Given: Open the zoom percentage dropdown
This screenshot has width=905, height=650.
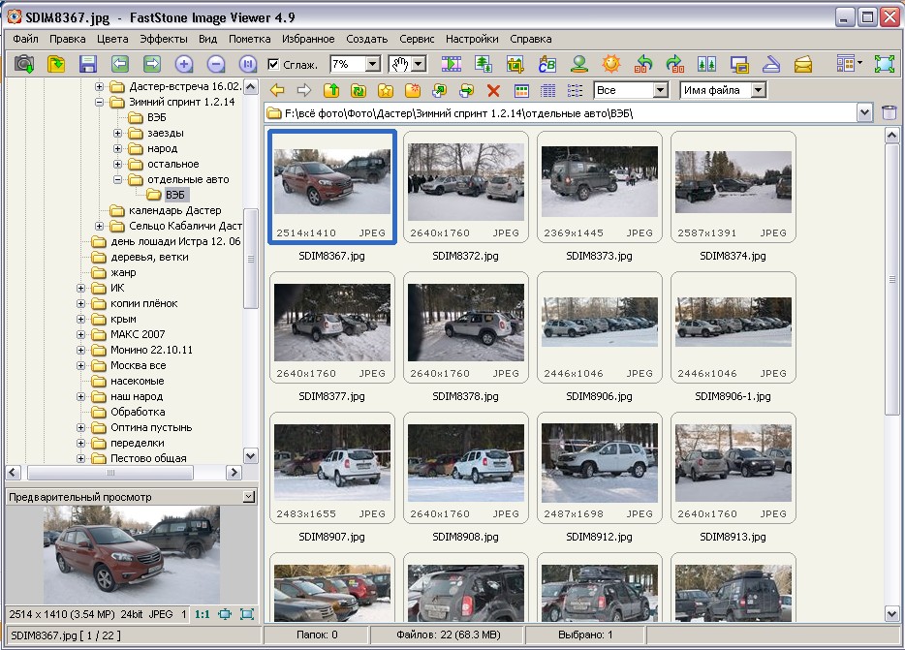Looking at the screenshot, I should point(373,64).
